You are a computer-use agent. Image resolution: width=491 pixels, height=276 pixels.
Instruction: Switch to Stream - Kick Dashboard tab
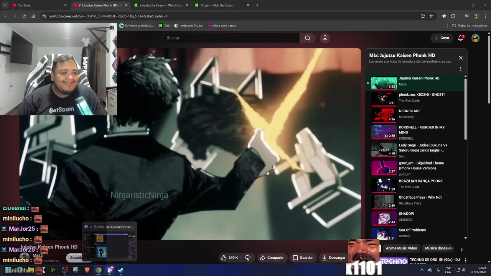tap(222, 5)
